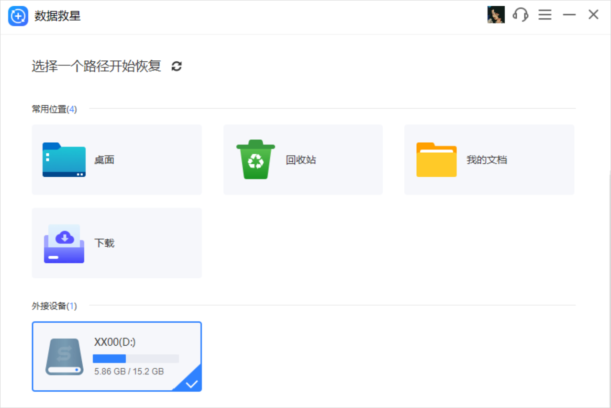Toggle selection of the XX00(D:) drive
This screenshot has width=611, height=408.
click(117, 356)
